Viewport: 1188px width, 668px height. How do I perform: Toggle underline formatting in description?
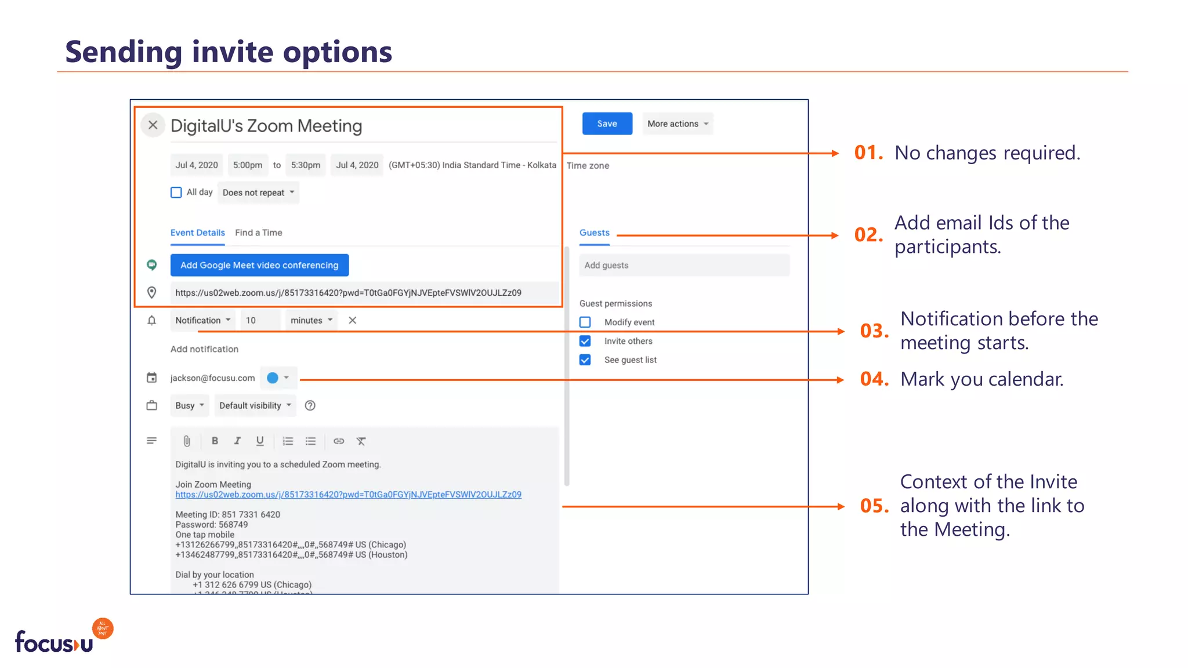(x=260, y=441)
